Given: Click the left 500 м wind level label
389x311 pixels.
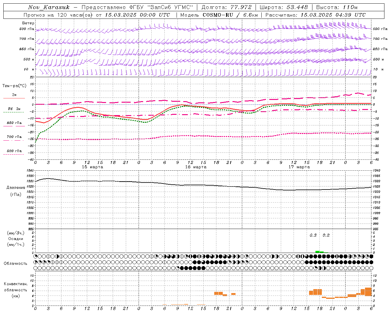Looking at the screenshot, I should point(29,59).
